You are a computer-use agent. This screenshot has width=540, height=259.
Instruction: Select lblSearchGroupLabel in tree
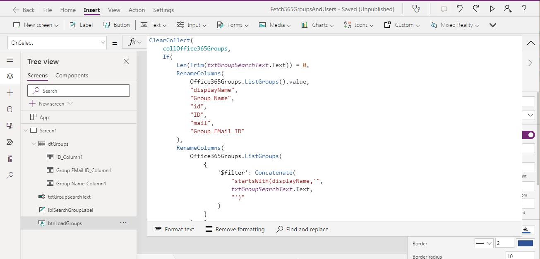click(x=79, y=210)
